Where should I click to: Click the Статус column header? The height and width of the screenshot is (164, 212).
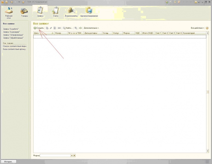click(x=117, y=33)
